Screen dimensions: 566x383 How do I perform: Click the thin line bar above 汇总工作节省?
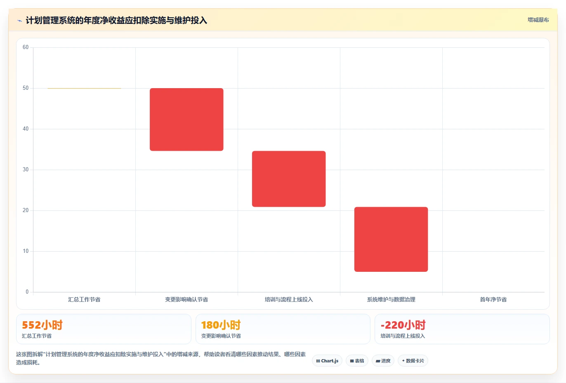coord(84,88)
